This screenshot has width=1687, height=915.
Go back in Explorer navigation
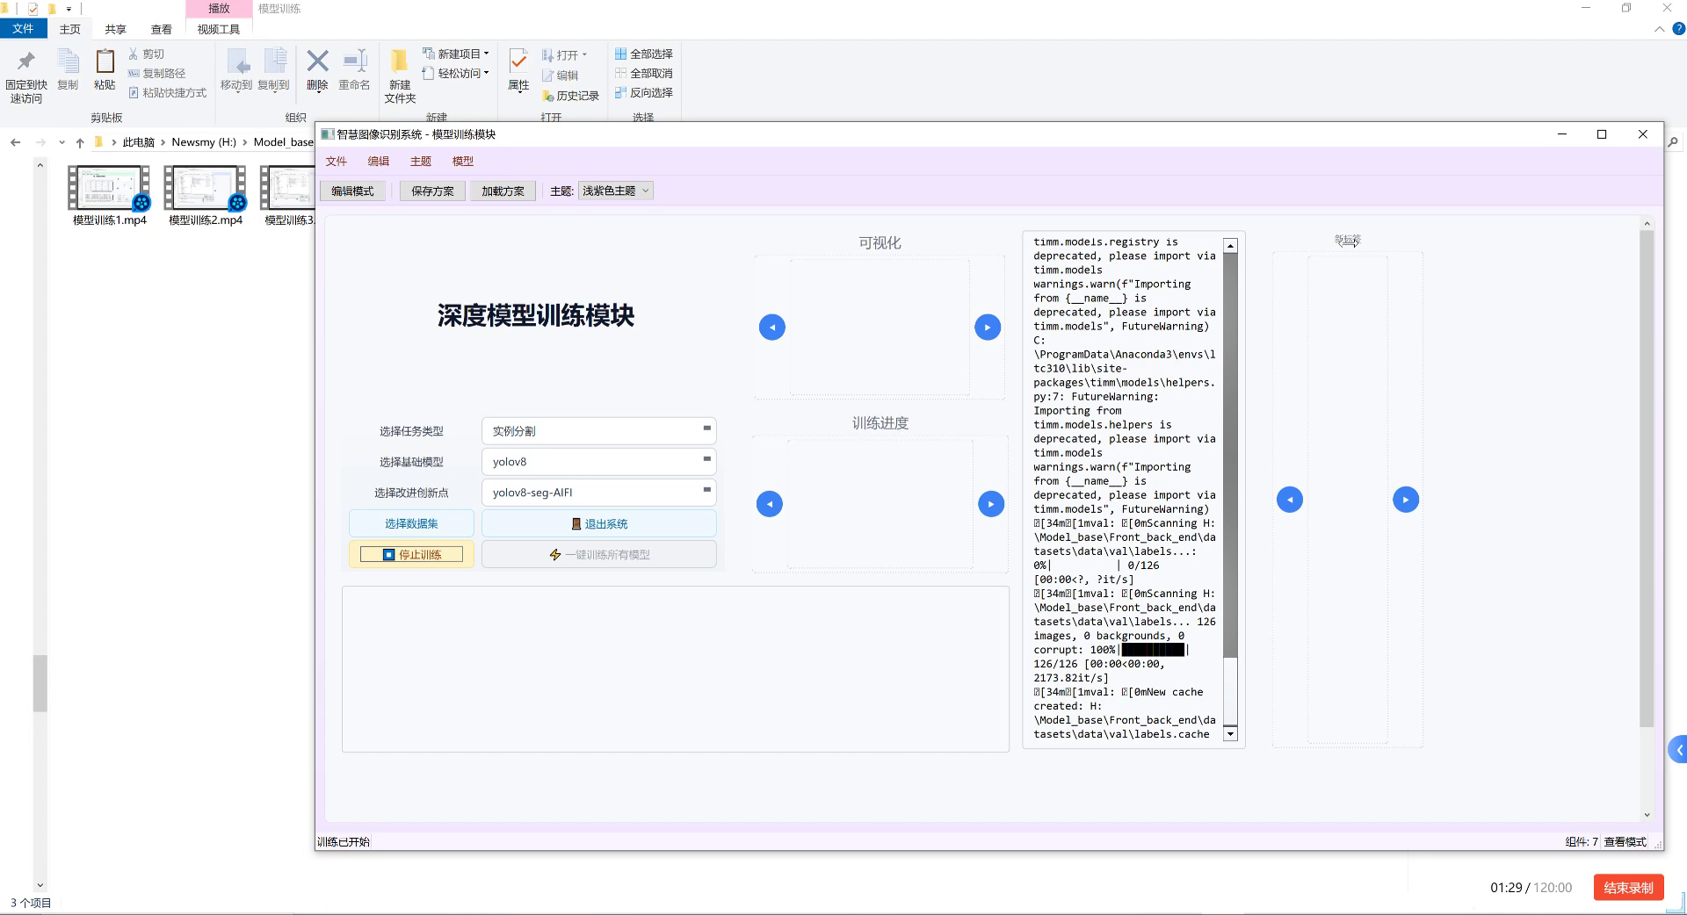pyautogui.click(x=16, y=142)
